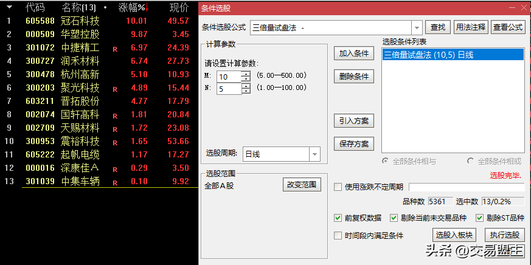Run screening with 执行选股 button
The height and width of the screenshot is (265, 531).
click(505, 235)
